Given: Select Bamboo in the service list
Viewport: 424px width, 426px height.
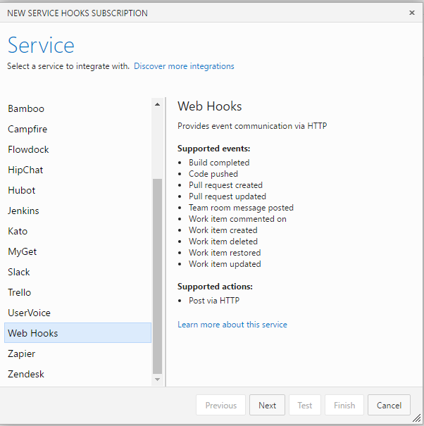Looking at the screenshot, I should coord(77,108).
